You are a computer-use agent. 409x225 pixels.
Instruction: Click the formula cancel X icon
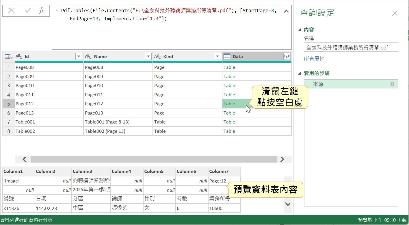point(11,11)
